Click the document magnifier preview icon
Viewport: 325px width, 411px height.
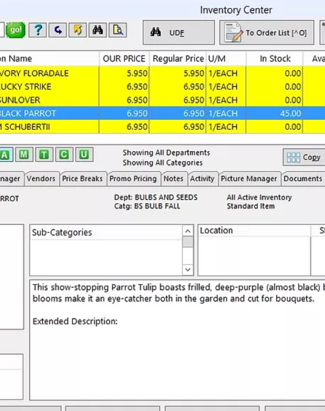118,30
